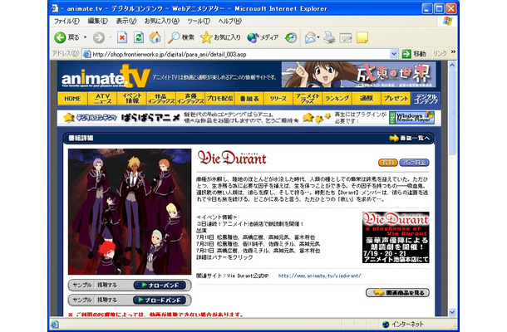Open the File (ファイル) menu

[66, 21]
